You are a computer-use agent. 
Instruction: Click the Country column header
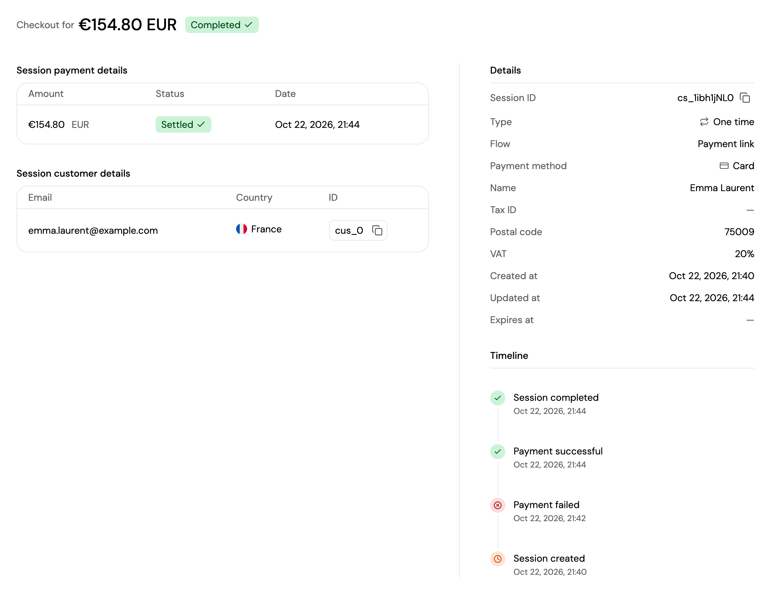pos(254,197)
